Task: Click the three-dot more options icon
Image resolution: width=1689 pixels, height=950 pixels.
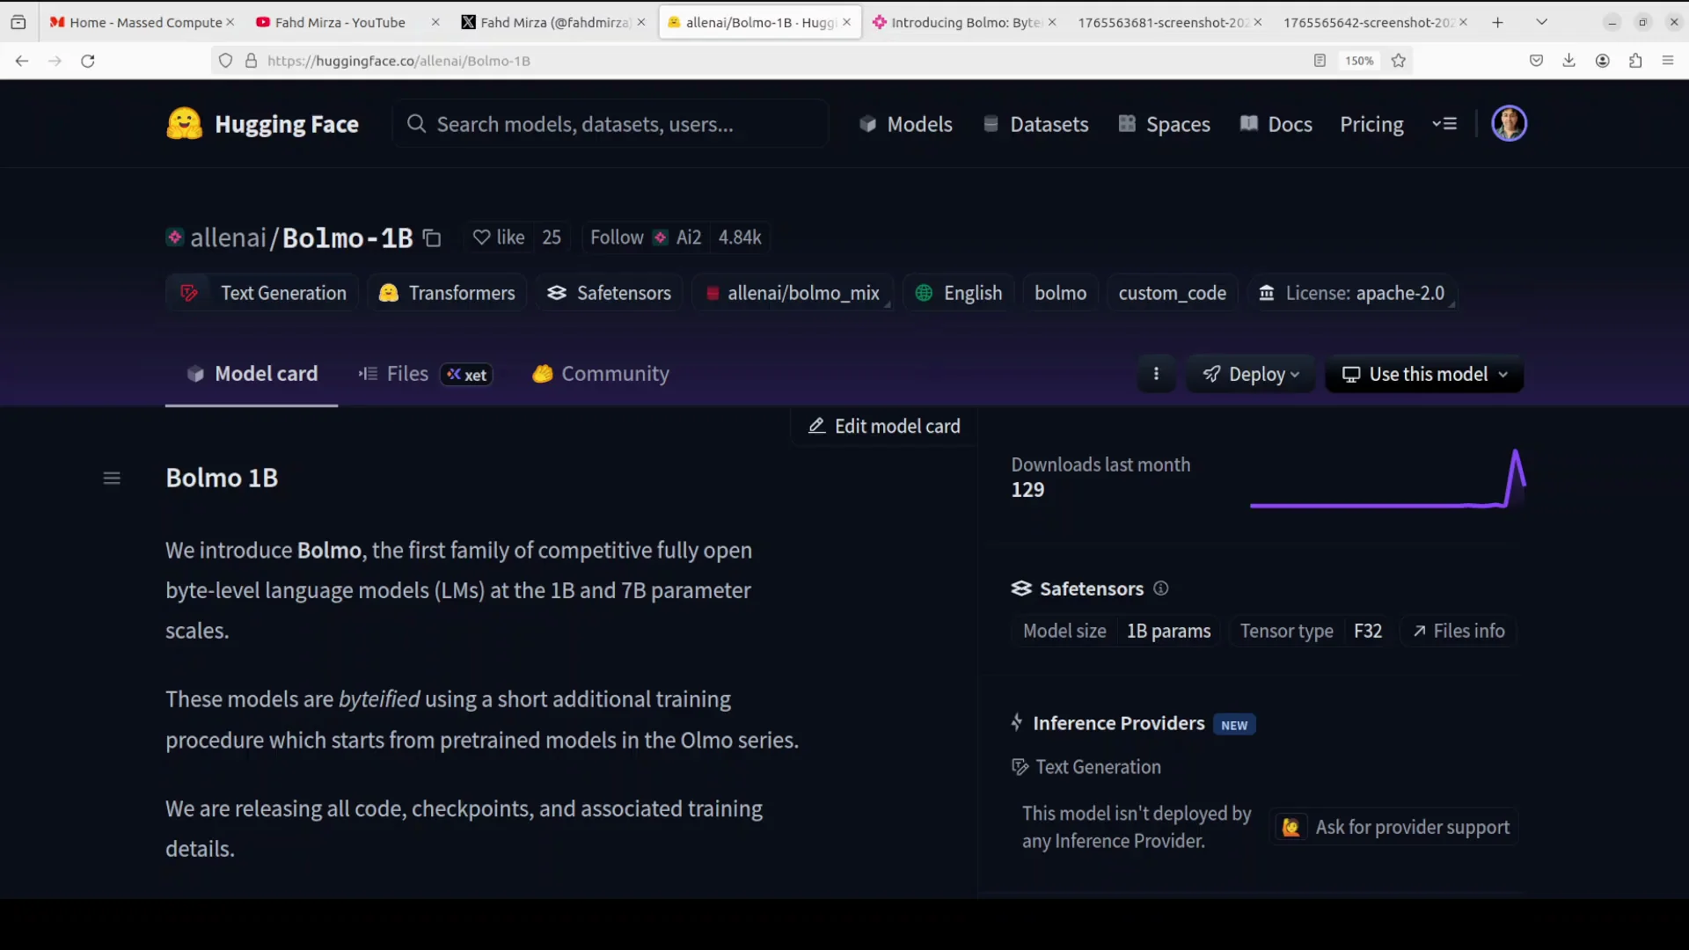Action: coord(1156,374)
